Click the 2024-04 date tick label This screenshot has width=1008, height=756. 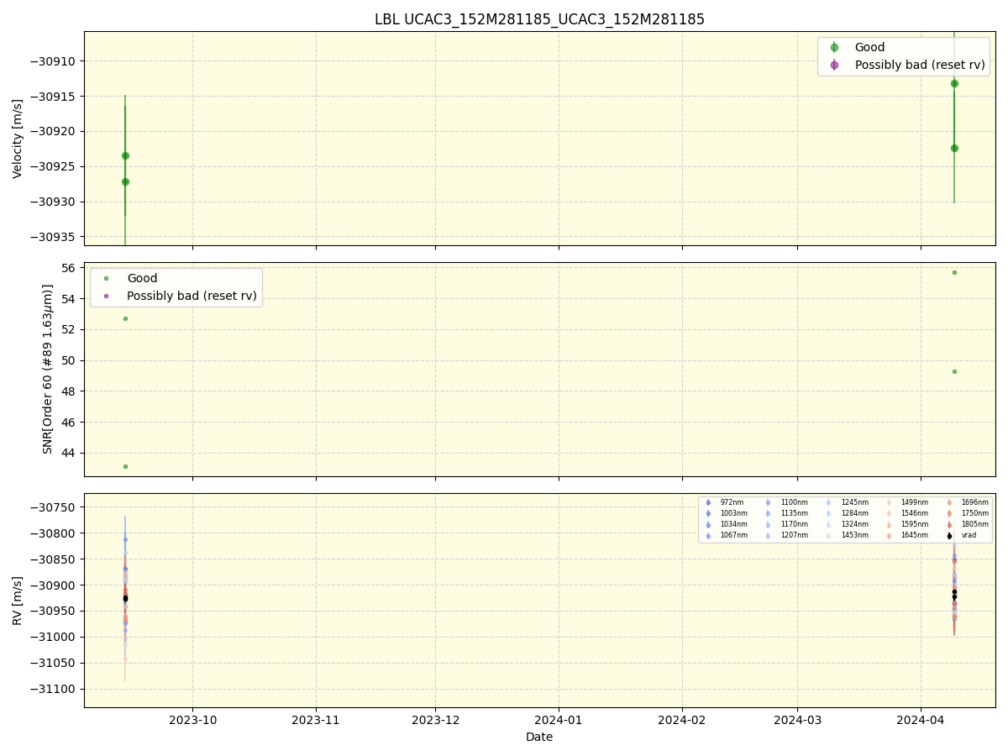click(921, 720)
